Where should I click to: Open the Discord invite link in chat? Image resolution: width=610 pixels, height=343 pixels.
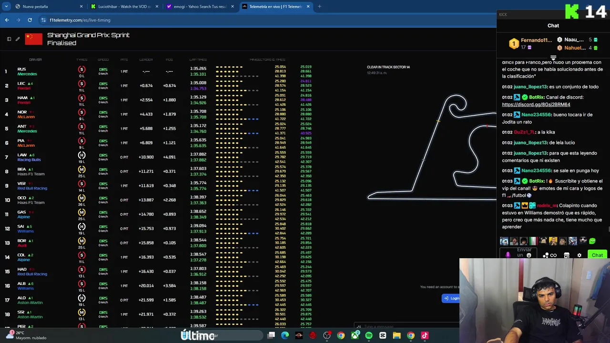pyautogui.click(x=536, y=104)
